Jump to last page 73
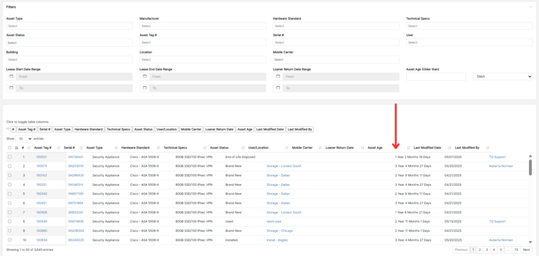 pyautogui.click(x=516, y=250)
